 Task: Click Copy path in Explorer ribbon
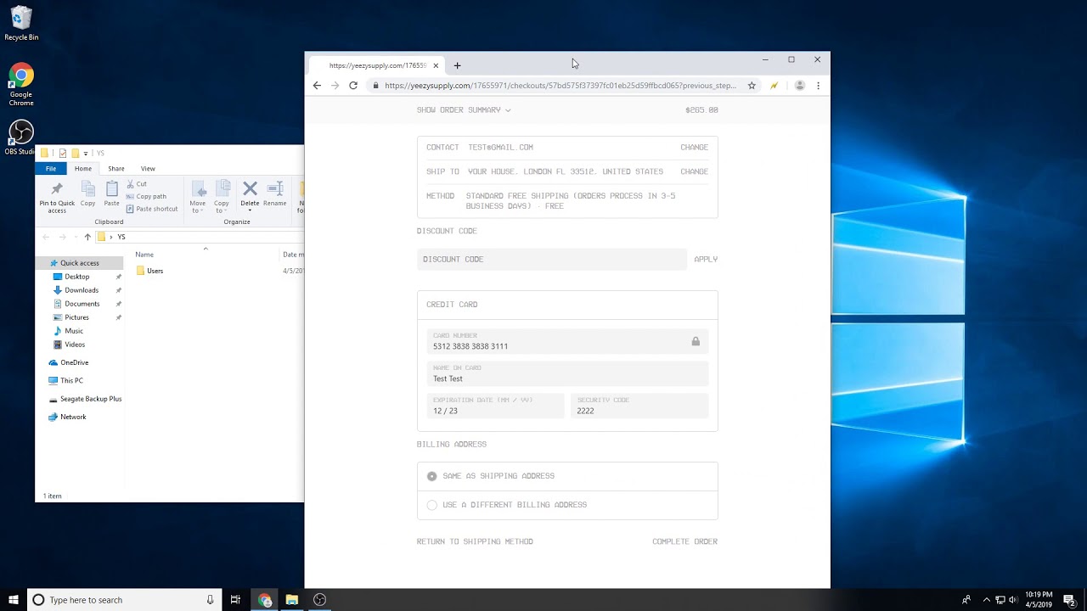coord(145,196)
